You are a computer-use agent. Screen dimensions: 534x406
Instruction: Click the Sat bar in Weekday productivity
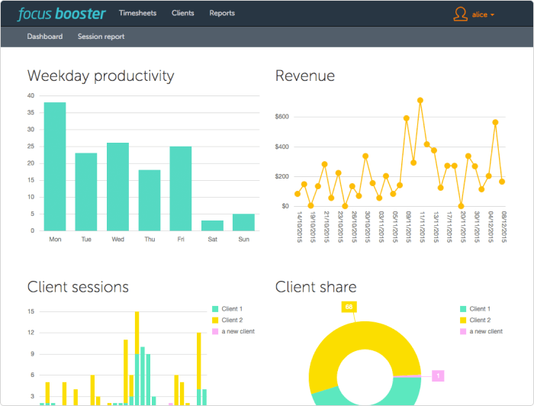(x=213, y=225)
